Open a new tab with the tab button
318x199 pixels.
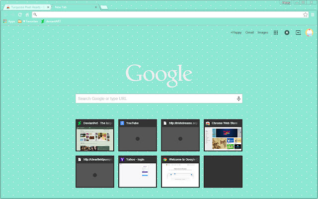104,7
